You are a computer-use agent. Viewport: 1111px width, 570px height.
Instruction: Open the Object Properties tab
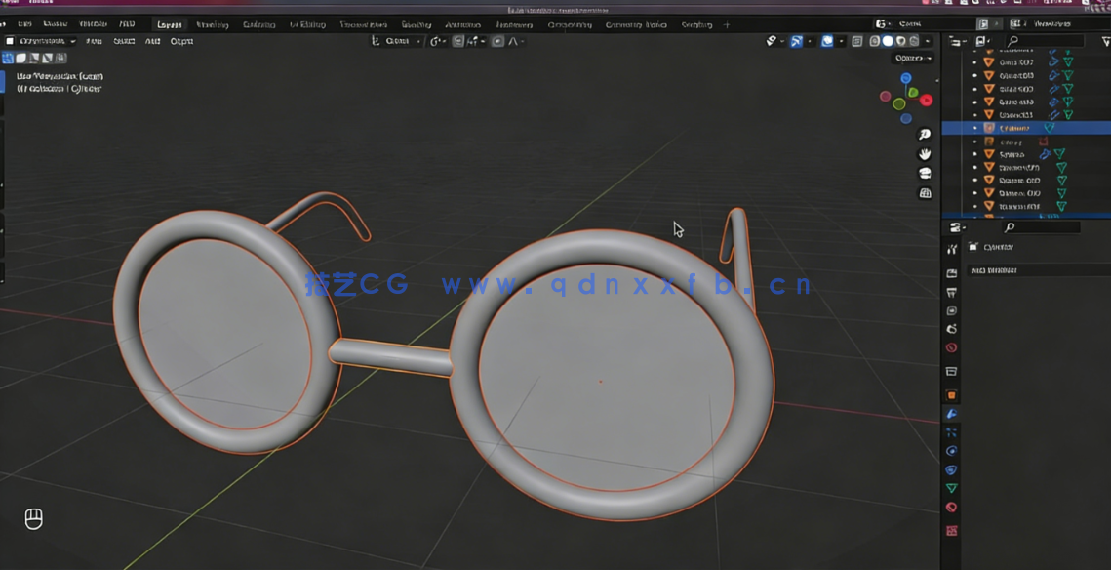tap(952, 393)
